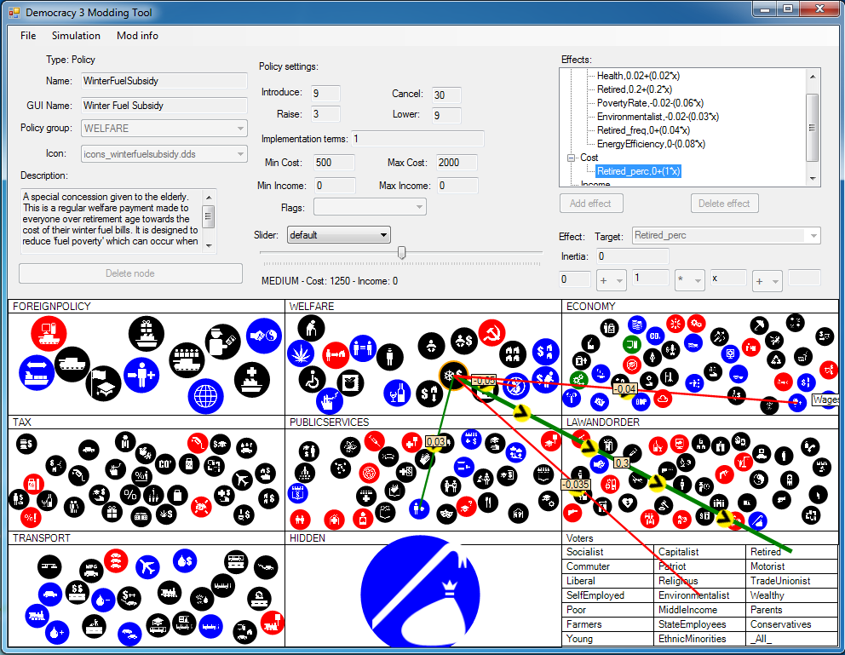Viewport: 845px width, 655px height.
Task: Click the Add effect button
Action: coord(591,204)
